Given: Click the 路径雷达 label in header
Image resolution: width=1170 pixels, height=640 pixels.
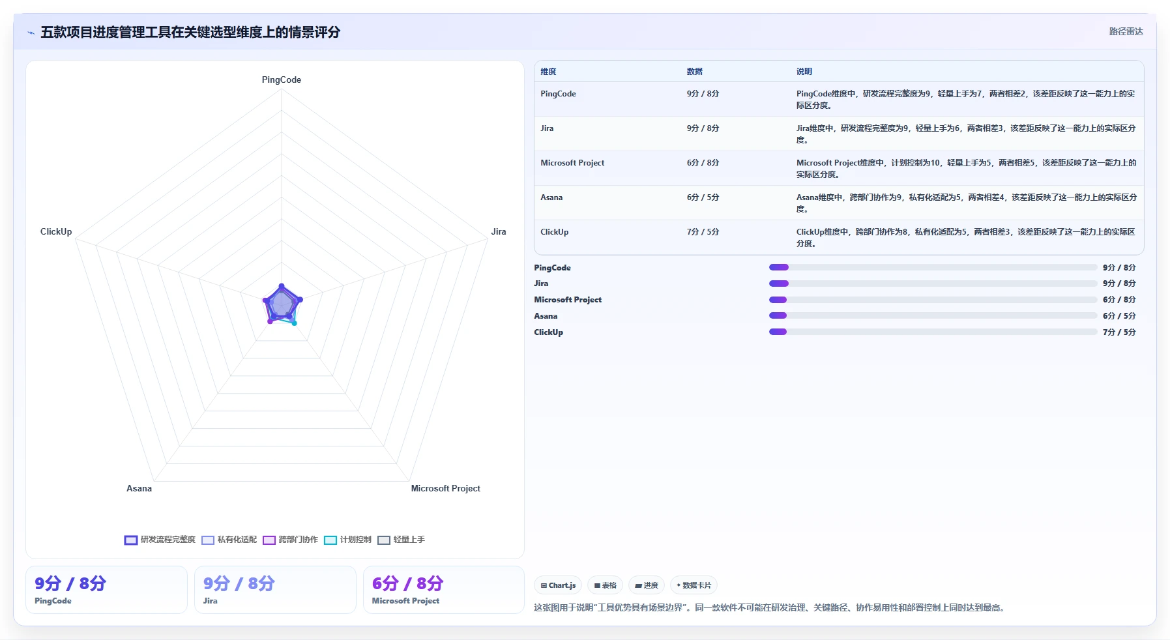Looking at the screenshot, I should (x=1126, y=31).
